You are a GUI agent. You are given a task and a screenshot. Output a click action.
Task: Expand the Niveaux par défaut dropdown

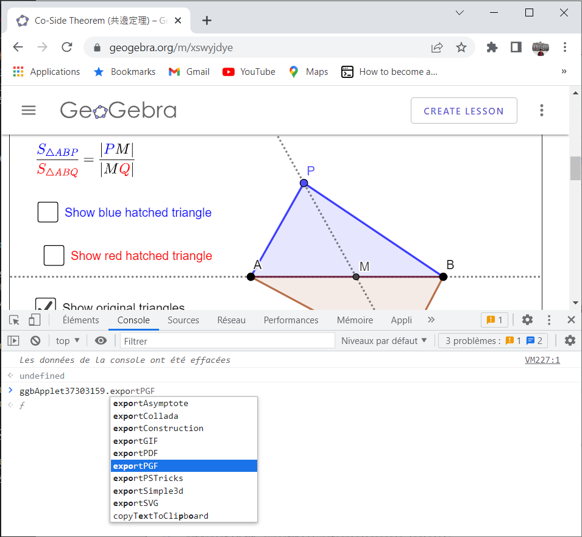(384, 340)
